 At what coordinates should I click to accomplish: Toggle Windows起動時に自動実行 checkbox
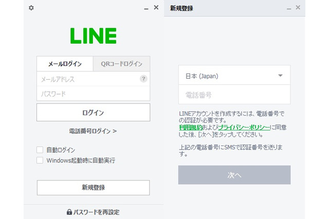40,160
